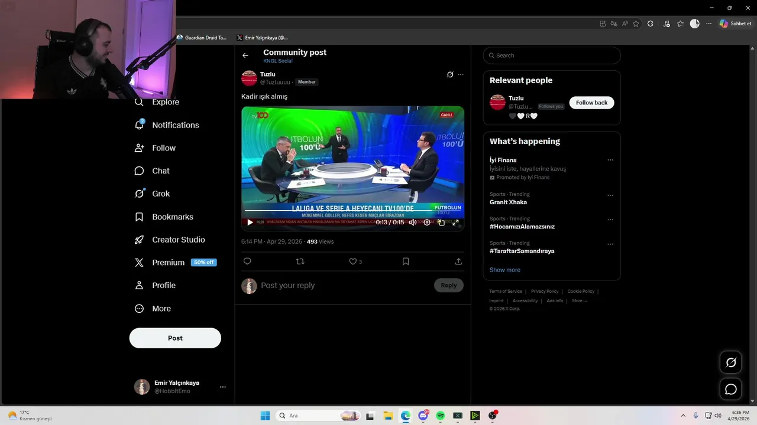Image resolution: width=757 pixels, height=425 pixels.
Task: Open Grok from the sidebar
Action: click(x=153, y=194)
